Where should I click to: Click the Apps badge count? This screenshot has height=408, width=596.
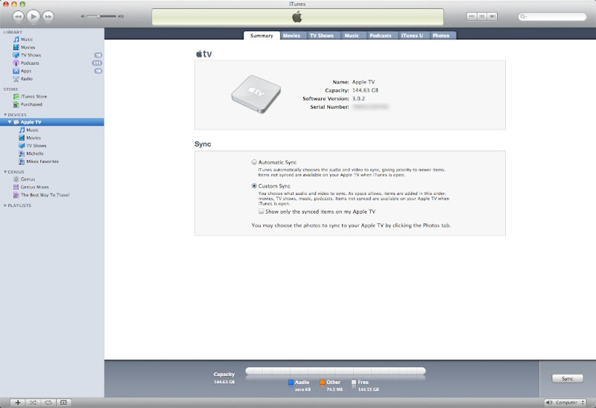pos(98,71)
